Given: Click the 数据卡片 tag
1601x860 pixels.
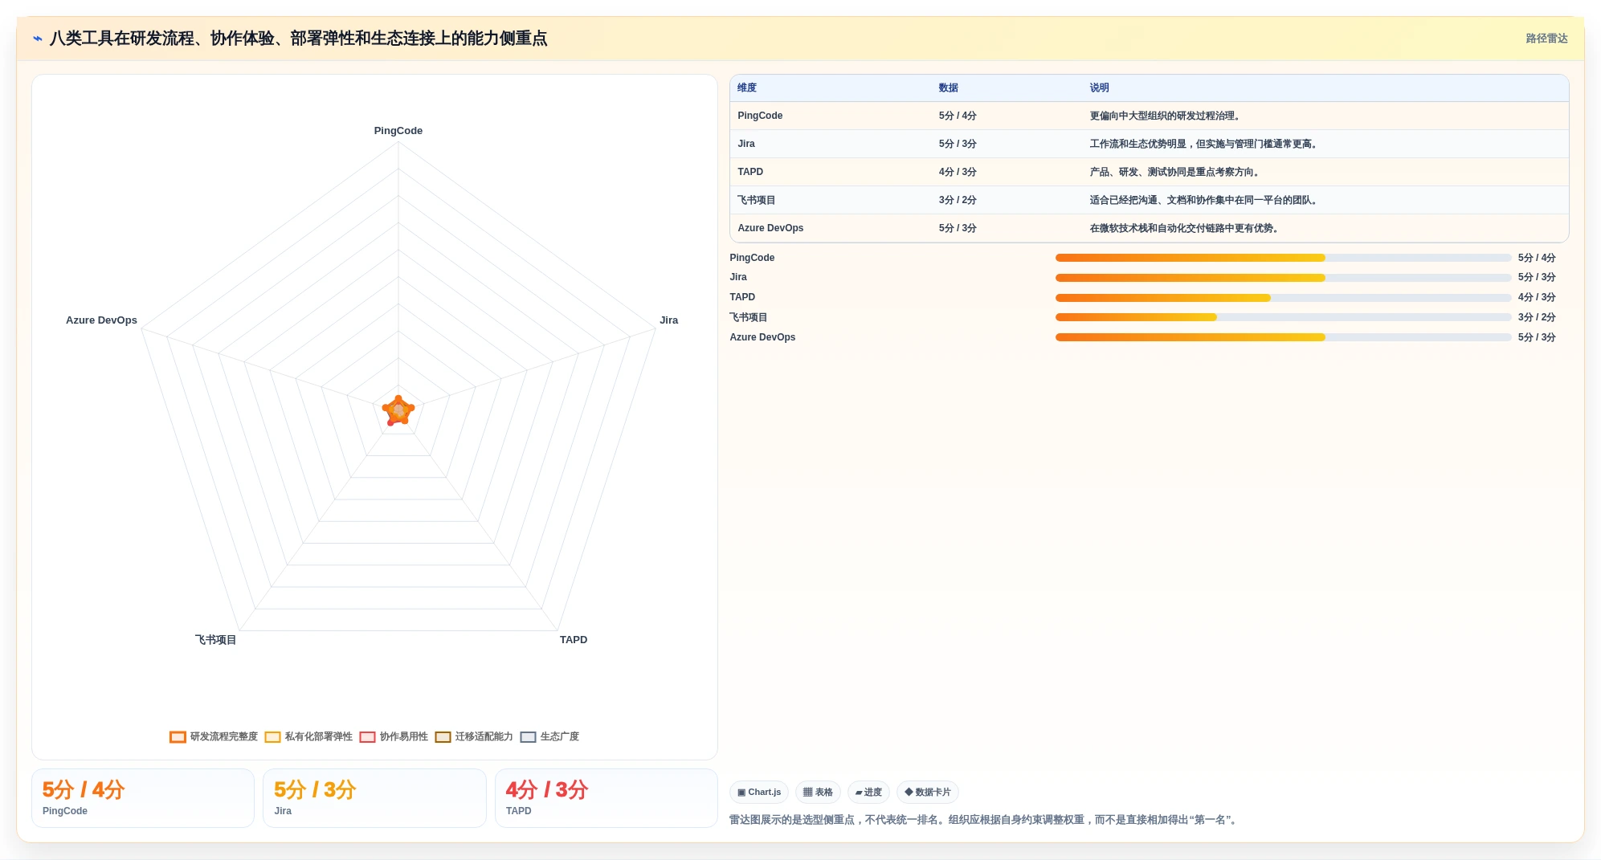Looking at the screenshot, I should point(928,793).
